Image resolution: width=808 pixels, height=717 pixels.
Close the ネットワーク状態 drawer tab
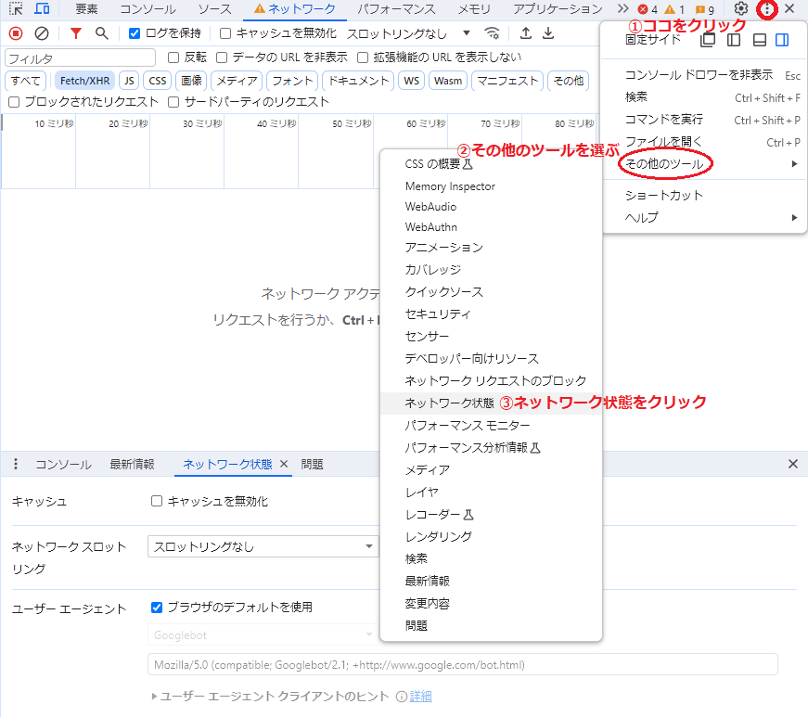pos(284,464)
